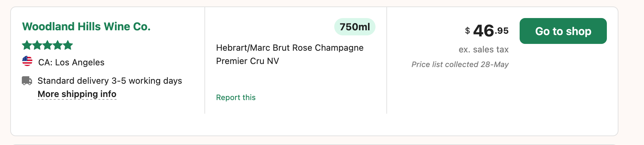Click the .95 cents portion of price
644x145 pixels.
point(502,31)
